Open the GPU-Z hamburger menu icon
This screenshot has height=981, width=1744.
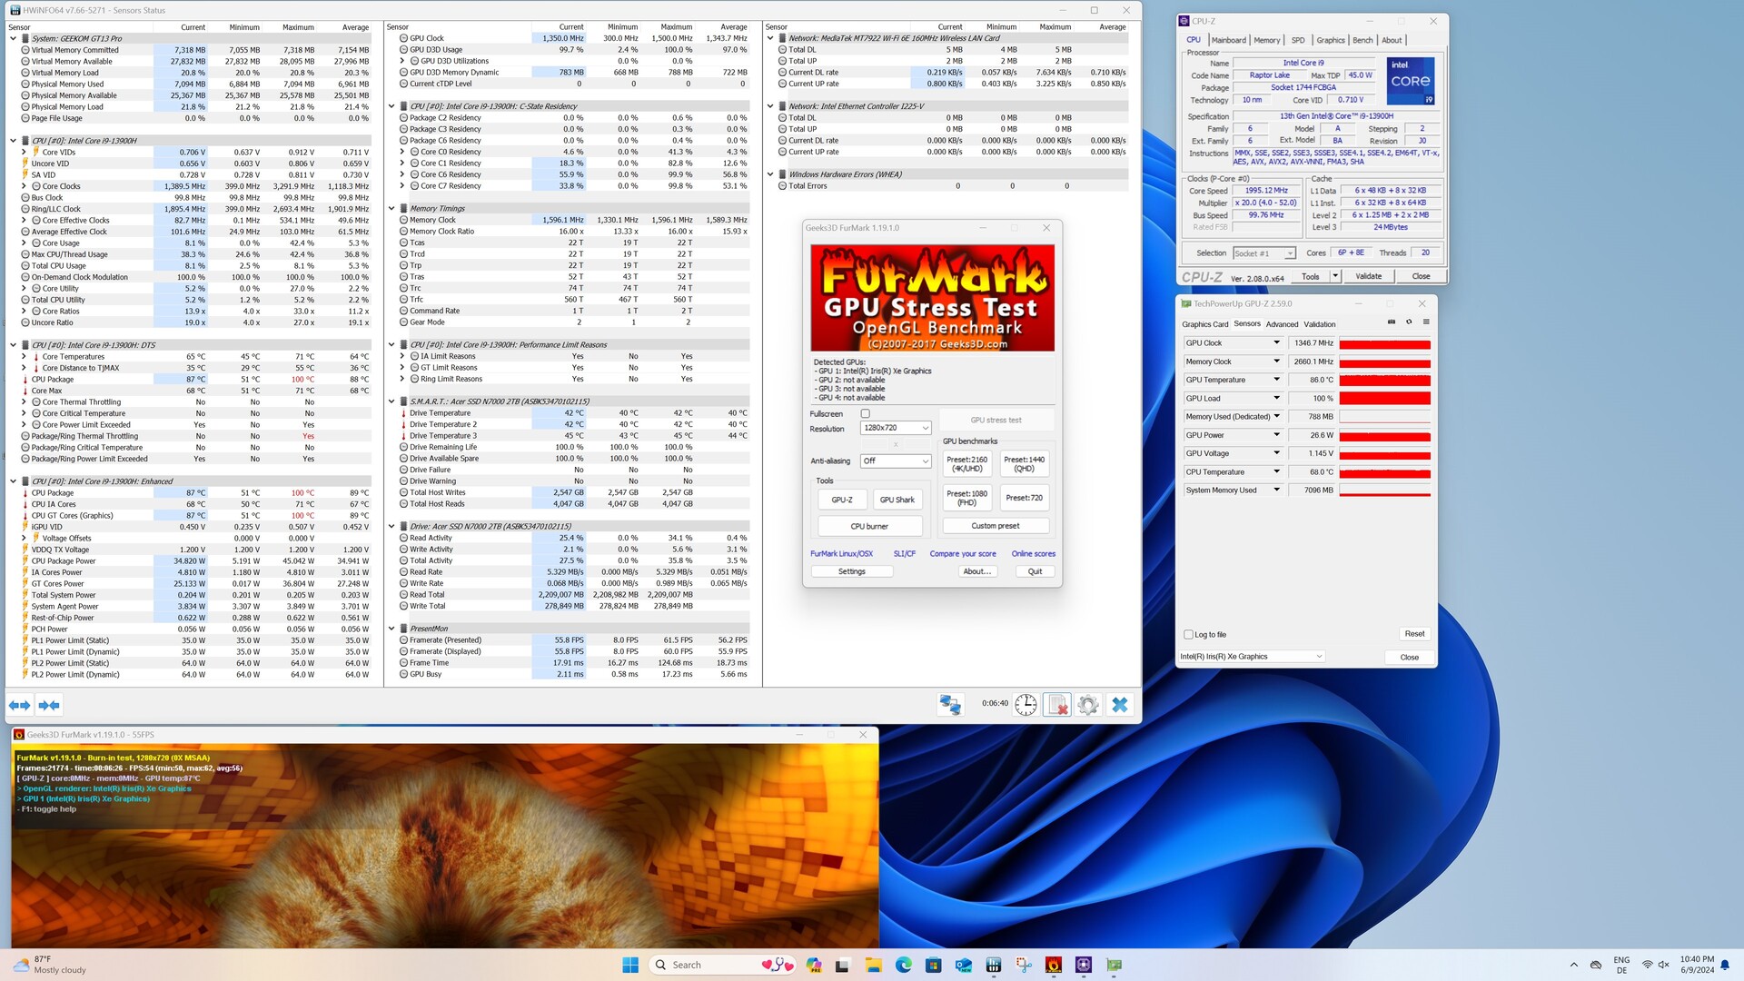1426,322
